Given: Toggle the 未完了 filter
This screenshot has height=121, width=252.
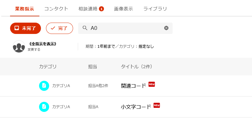Looking at the screenshot, I should 26,28.
